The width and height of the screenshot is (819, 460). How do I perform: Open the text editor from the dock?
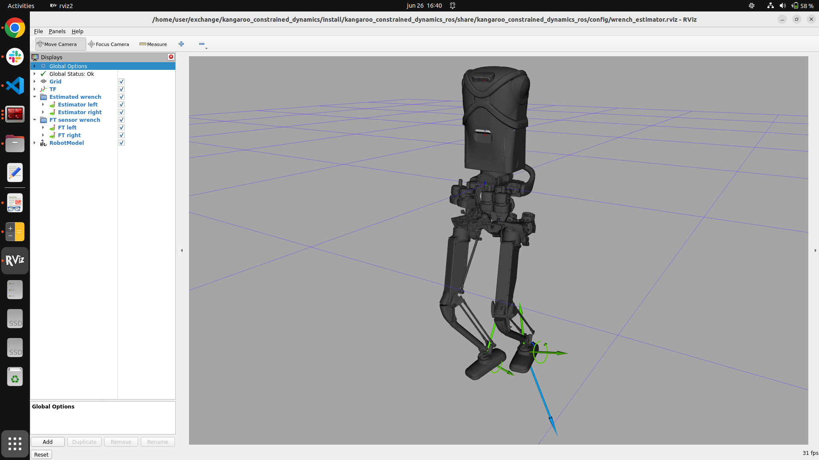tap(15, 172)
